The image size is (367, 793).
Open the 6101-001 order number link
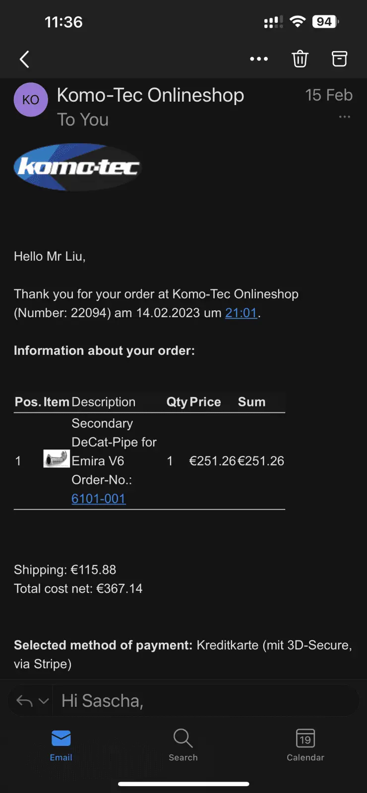coord(99,499)
